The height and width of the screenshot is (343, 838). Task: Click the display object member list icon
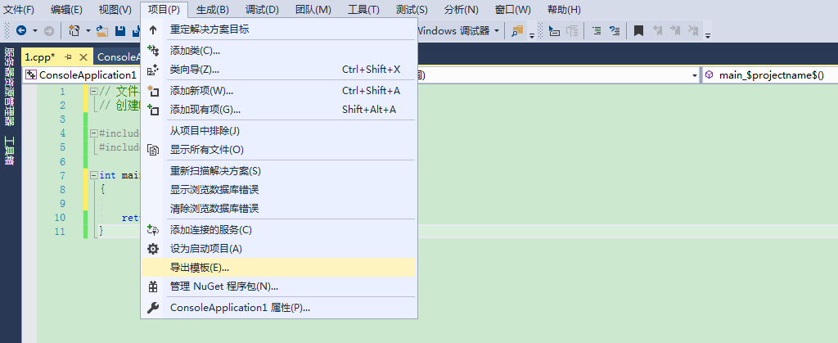tap(555, 31)
